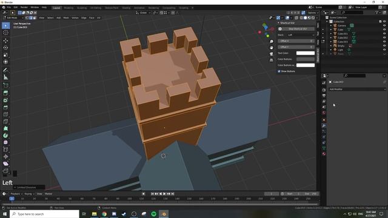This screenshot has width=388, height=218.
Task: Click the Text Color swatch
Action: [x=306, y=53]
